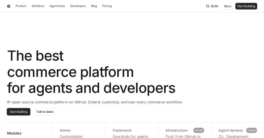Go to the Blog page

[x=94, y=6]
